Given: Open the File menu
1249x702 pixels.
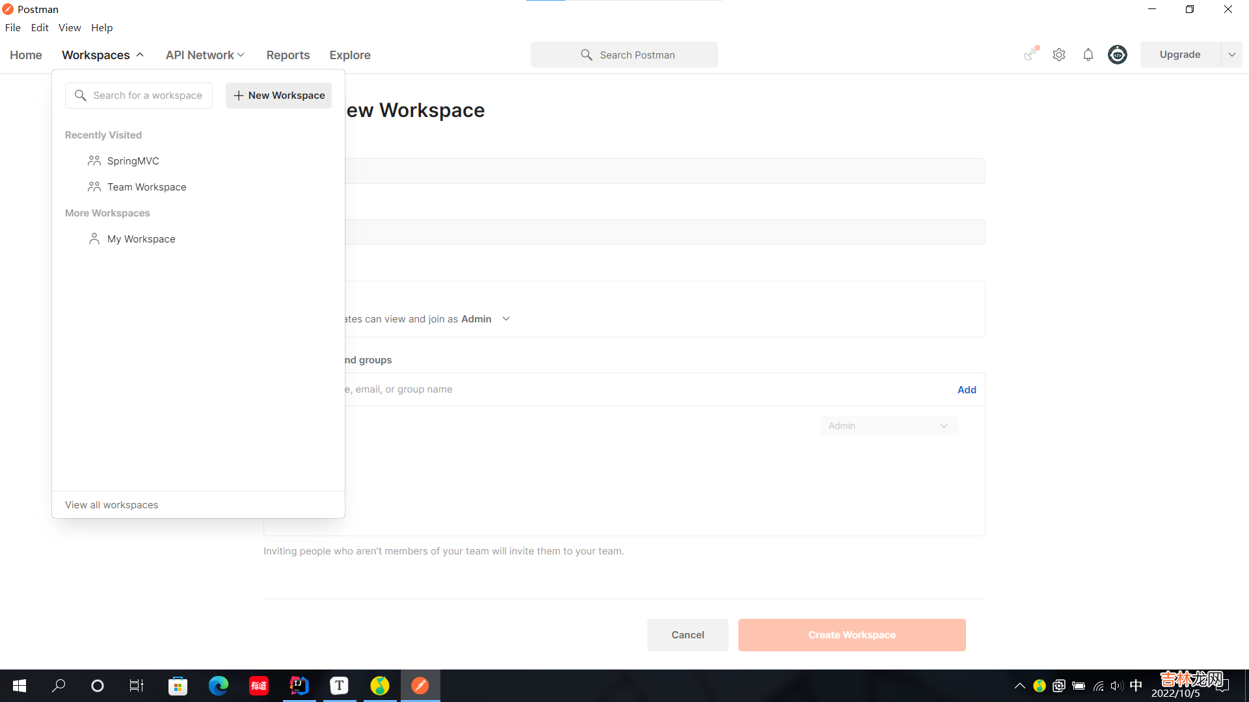Looking at the screenshot, I should [x=13, y=27].
